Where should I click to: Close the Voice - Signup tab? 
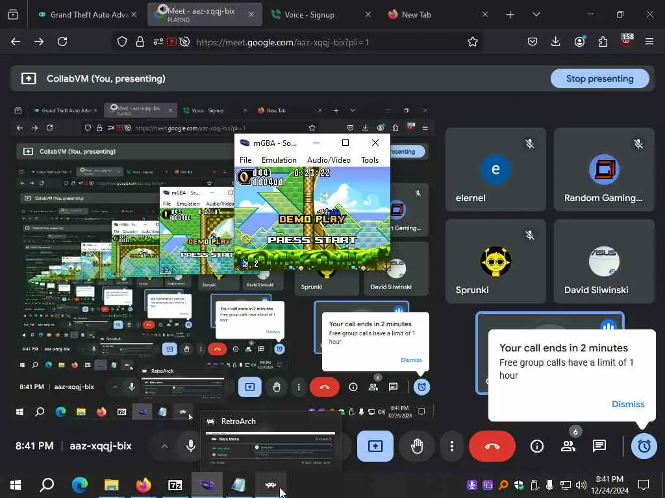(x=368, y=14)
